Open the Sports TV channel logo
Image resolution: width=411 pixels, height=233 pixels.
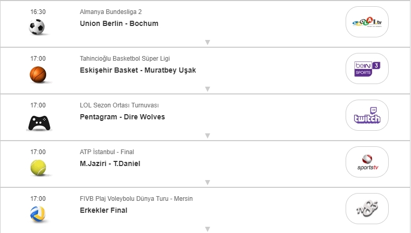367,162
